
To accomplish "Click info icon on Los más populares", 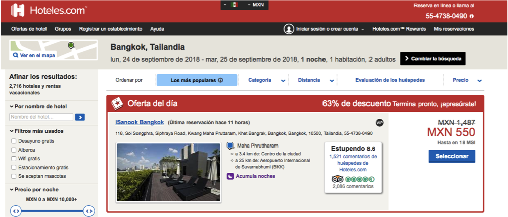I will 220,80.
